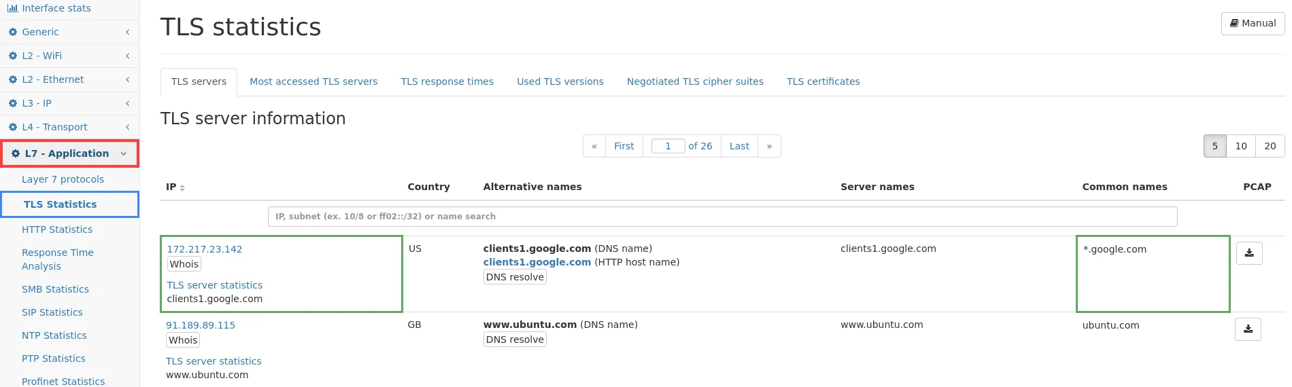The image size is (1292, 387).
Task: Go to next page using » arrow
Action: [769, 146]
